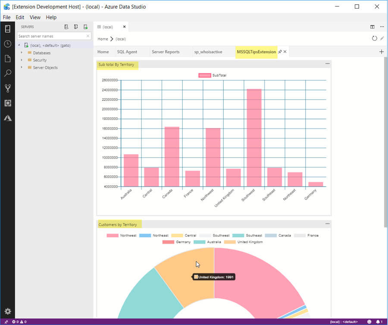This screenshot has height=325, width=388.
Task: Click the Southwest bar in chart
Action: click(254, 137)
